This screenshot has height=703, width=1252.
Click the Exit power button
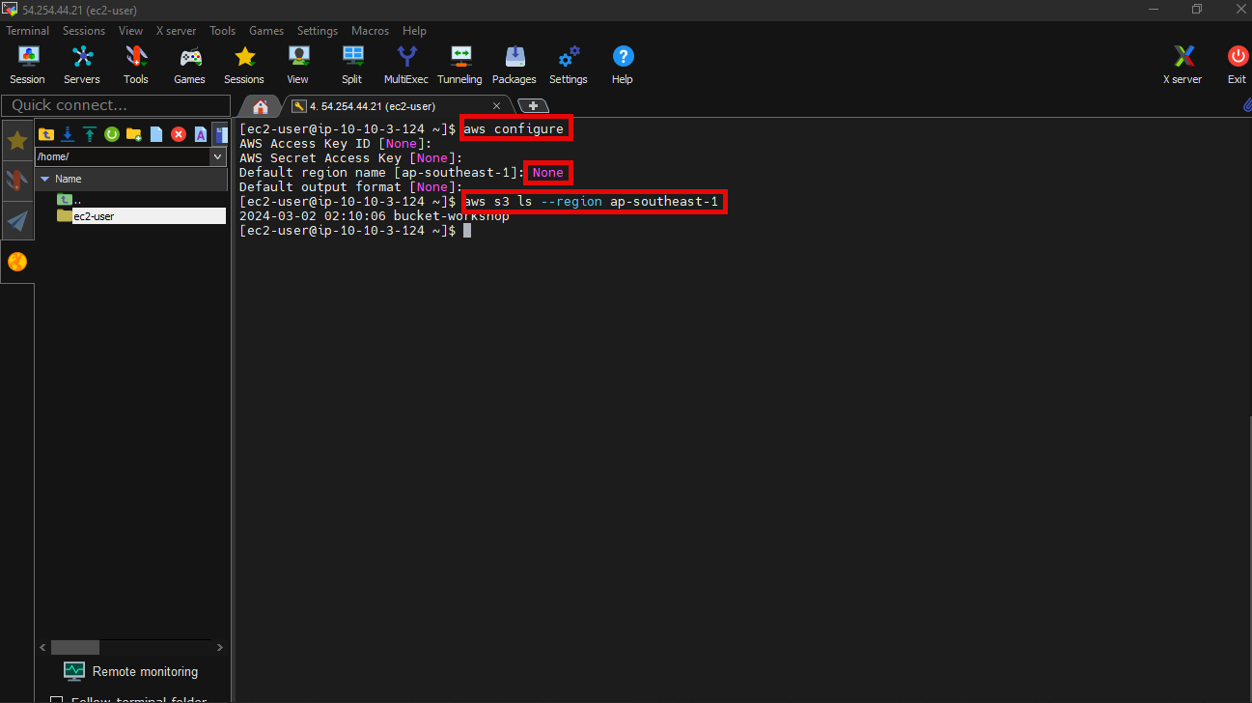tap(1237, 66)
